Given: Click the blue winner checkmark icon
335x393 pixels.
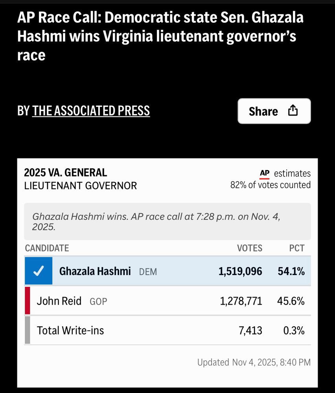Looking at the screenshot, I should click(x=39, y=271).
